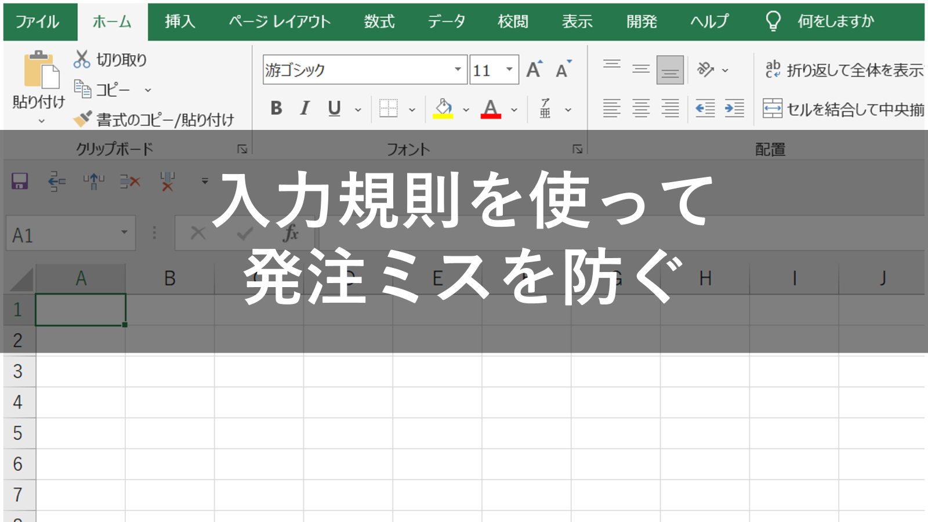Screen dimensions: 928x522
Task: Increase font size with large A icon
Action: (534, 70)
